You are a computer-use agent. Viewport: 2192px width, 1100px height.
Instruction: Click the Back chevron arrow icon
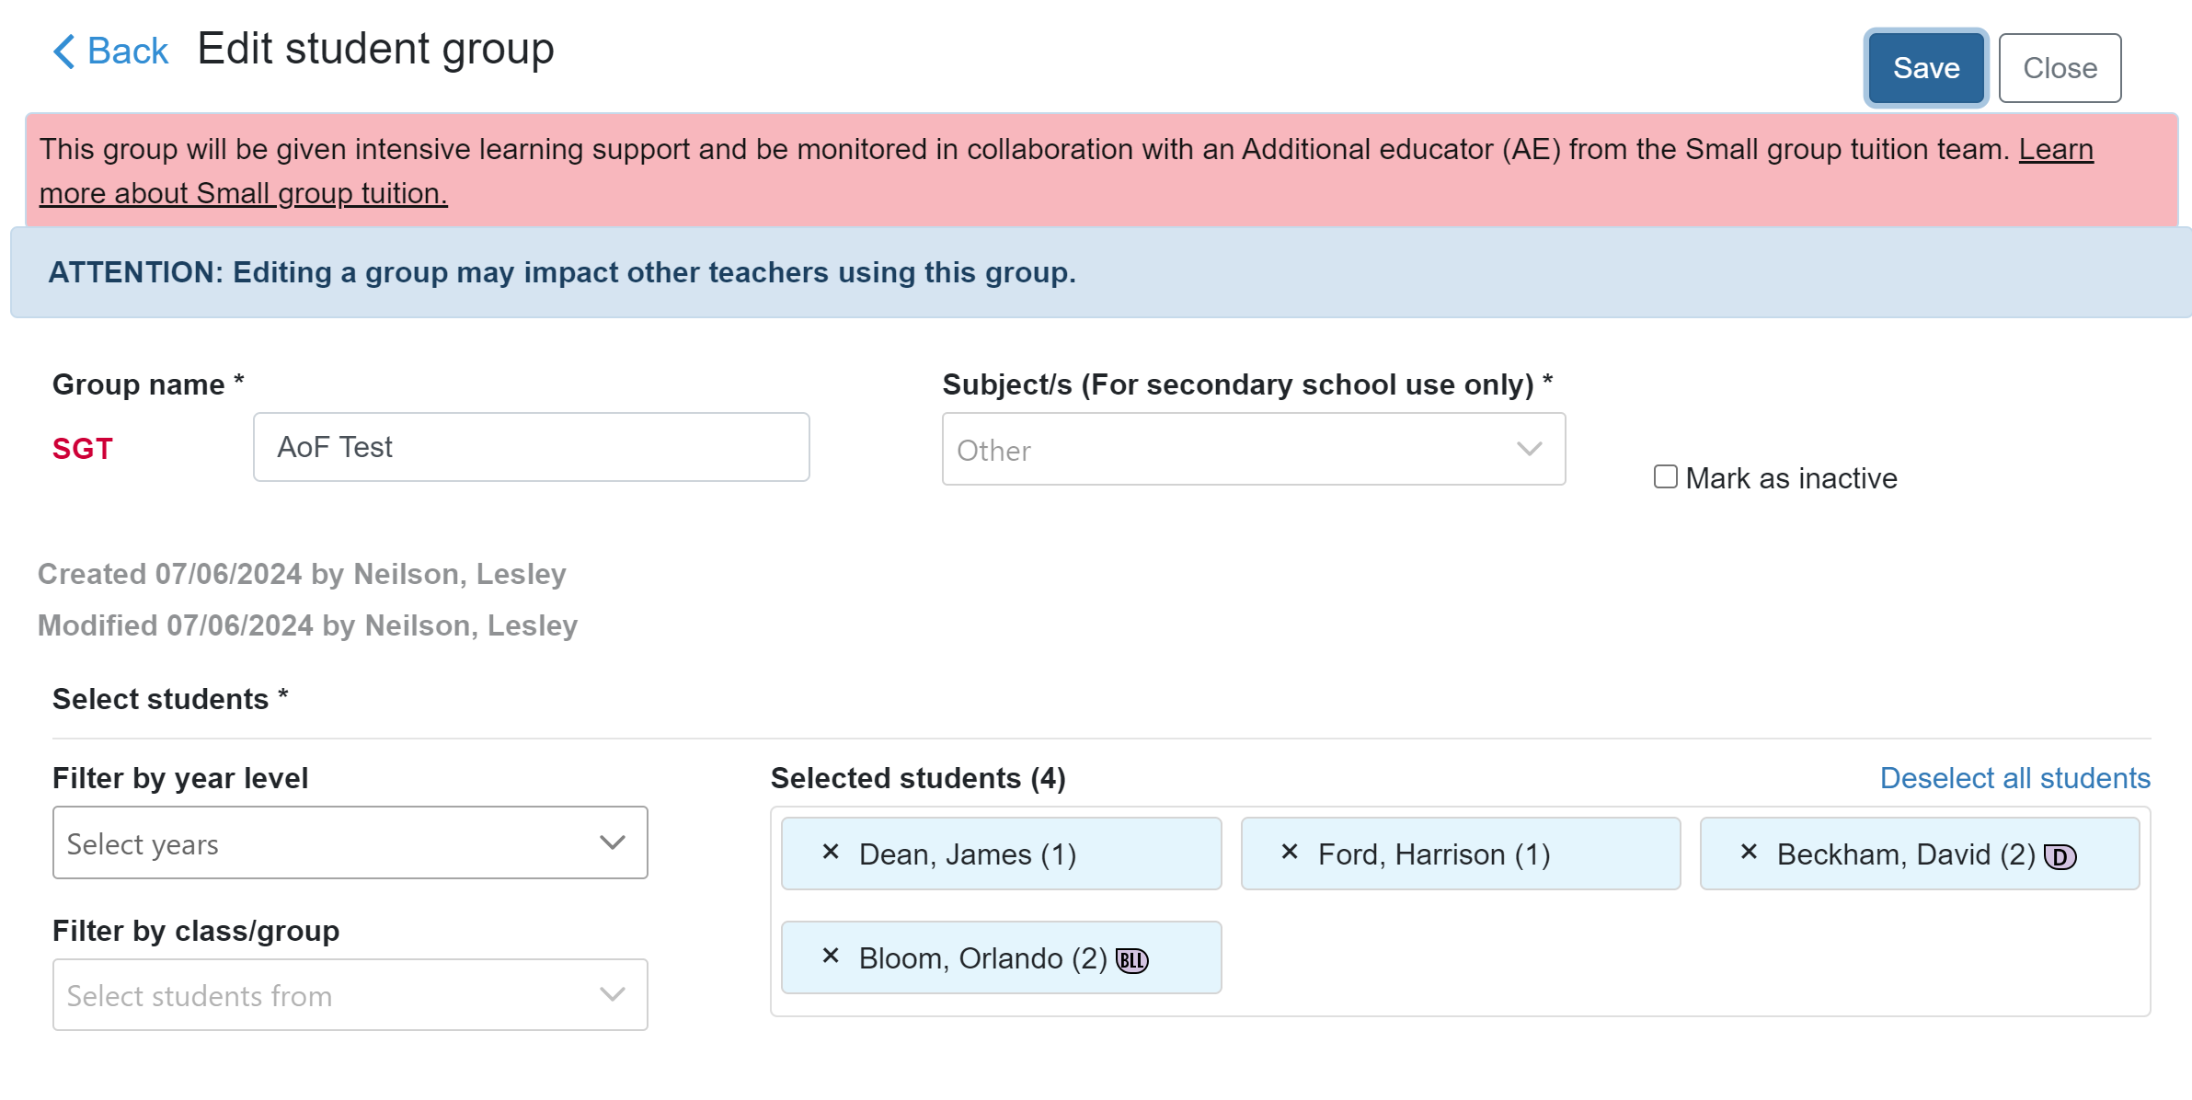pyautogui.click(x=63, y=52)
